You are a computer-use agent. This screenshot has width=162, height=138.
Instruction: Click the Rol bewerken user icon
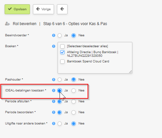coord(8,24)
